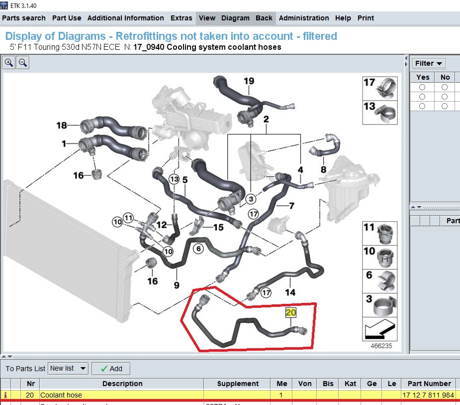This screenshot has height=405, width=460.
Task: Click the info icon in row 20
Action: (x=5, y=396)
